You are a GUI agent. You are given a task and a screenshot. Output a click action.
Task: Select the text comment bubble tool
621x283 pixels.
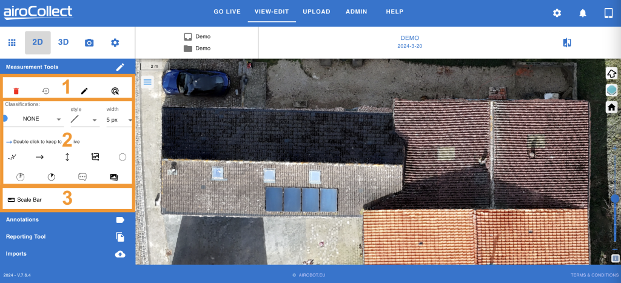click(x=82, y=177)
